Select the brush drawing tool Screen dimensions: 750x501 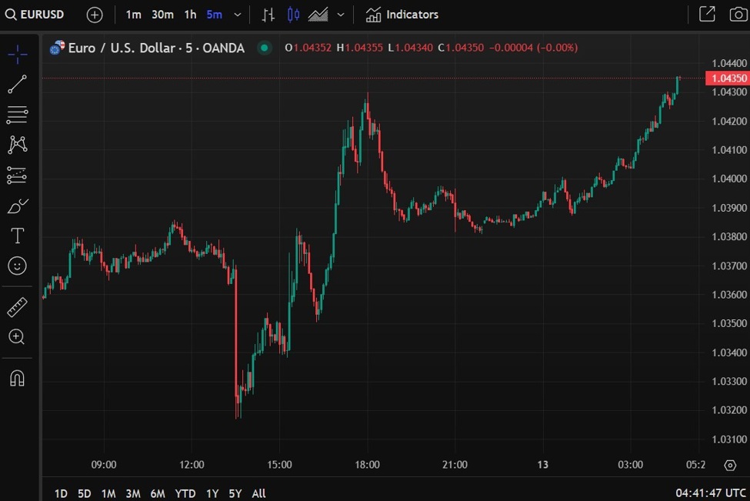pos(17,205)
